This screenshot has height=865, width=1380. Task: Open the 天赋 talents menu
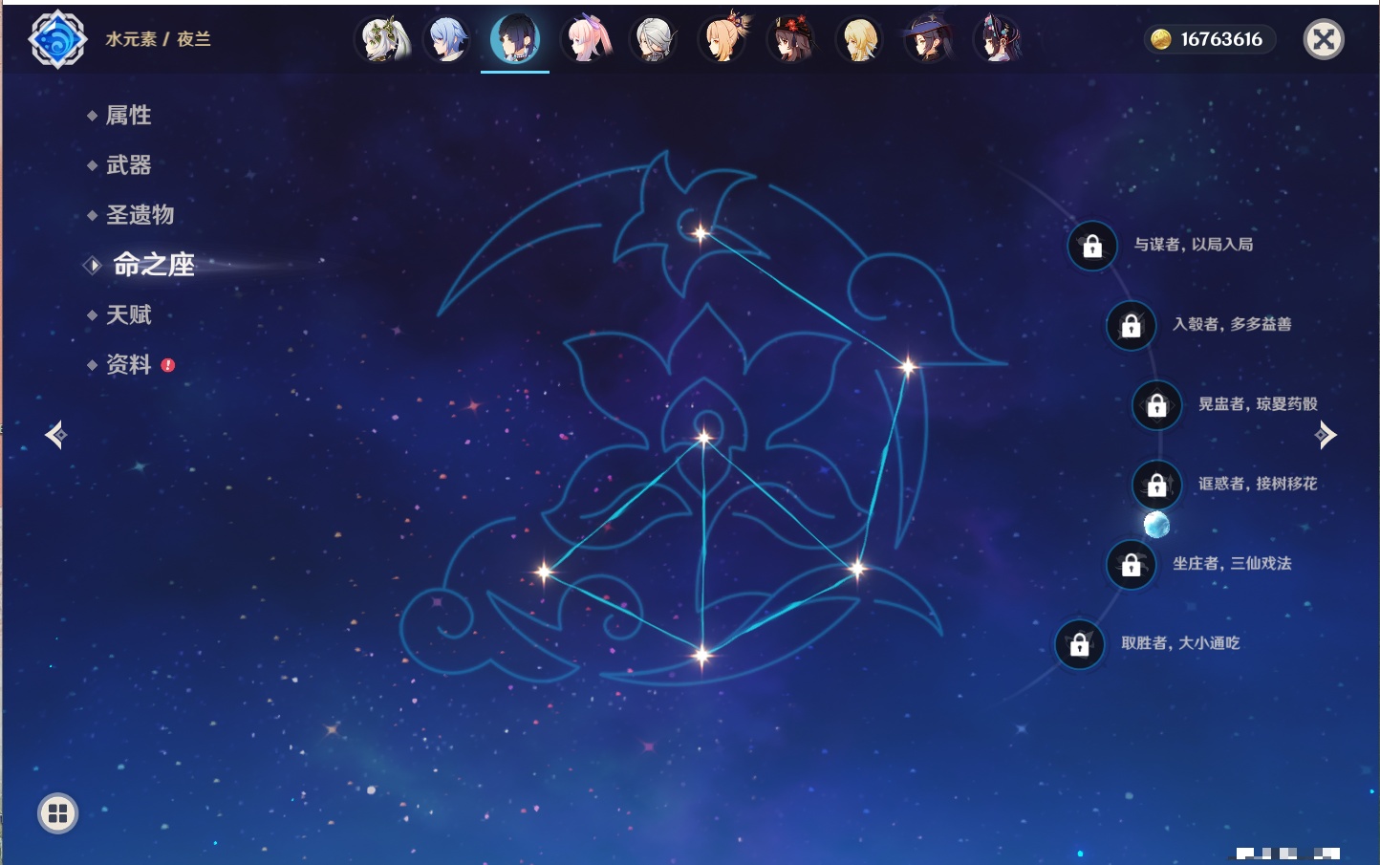click(x=128, y=314)
